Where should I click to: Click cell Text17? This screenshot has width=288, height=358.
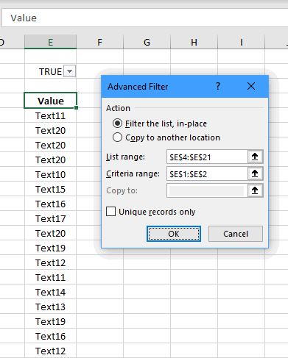[x=51, y=218]
